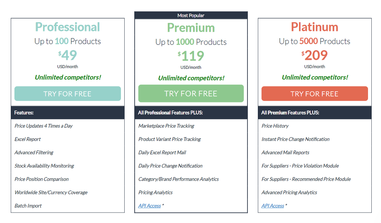The width and height of the screenshot is (381, 223).
Task: Open the API Access link under Platinum
Action: coord(273,206)
